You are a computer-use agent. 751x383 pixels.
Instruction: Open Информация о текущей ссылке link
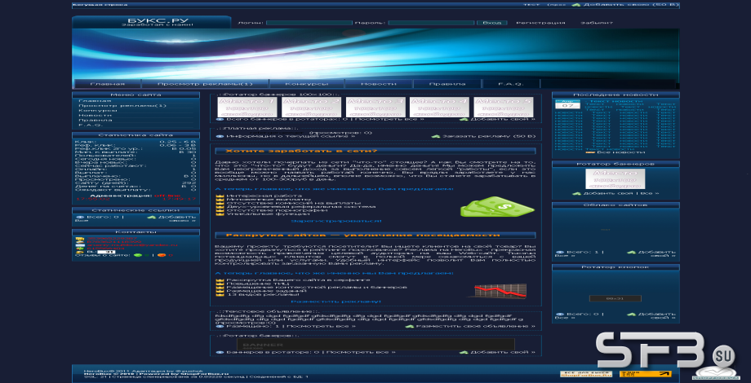pos(291,136)
